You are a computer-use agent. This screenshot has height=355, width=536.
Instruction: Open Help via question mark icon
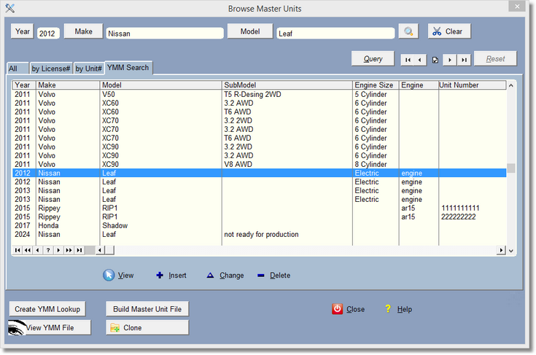(388, 309)
